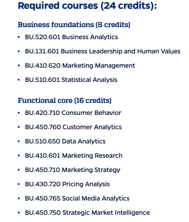Click the Required courses (24 credits) heading
The height and width of the screenshot is (222, 189).
(87, 6)
